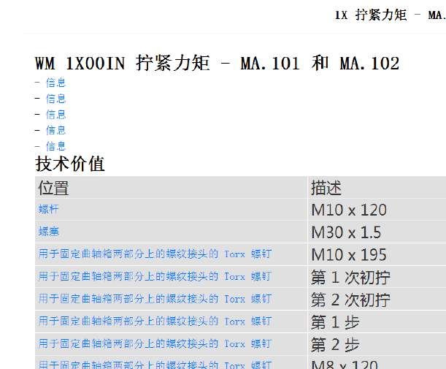Screen dimensions: 446x369
Task: Open the first 信息 link under the title
Action: 55,83
